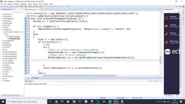185x104 pixels.
Task: Collapse the FileSystem project node
Action: click(x=1, y=30)
